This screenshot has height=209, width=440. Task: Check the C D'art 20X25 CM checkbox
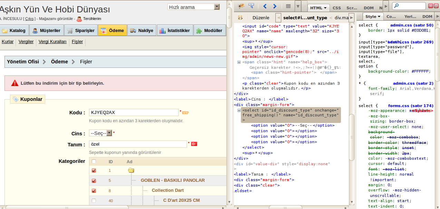click(94, 200)
